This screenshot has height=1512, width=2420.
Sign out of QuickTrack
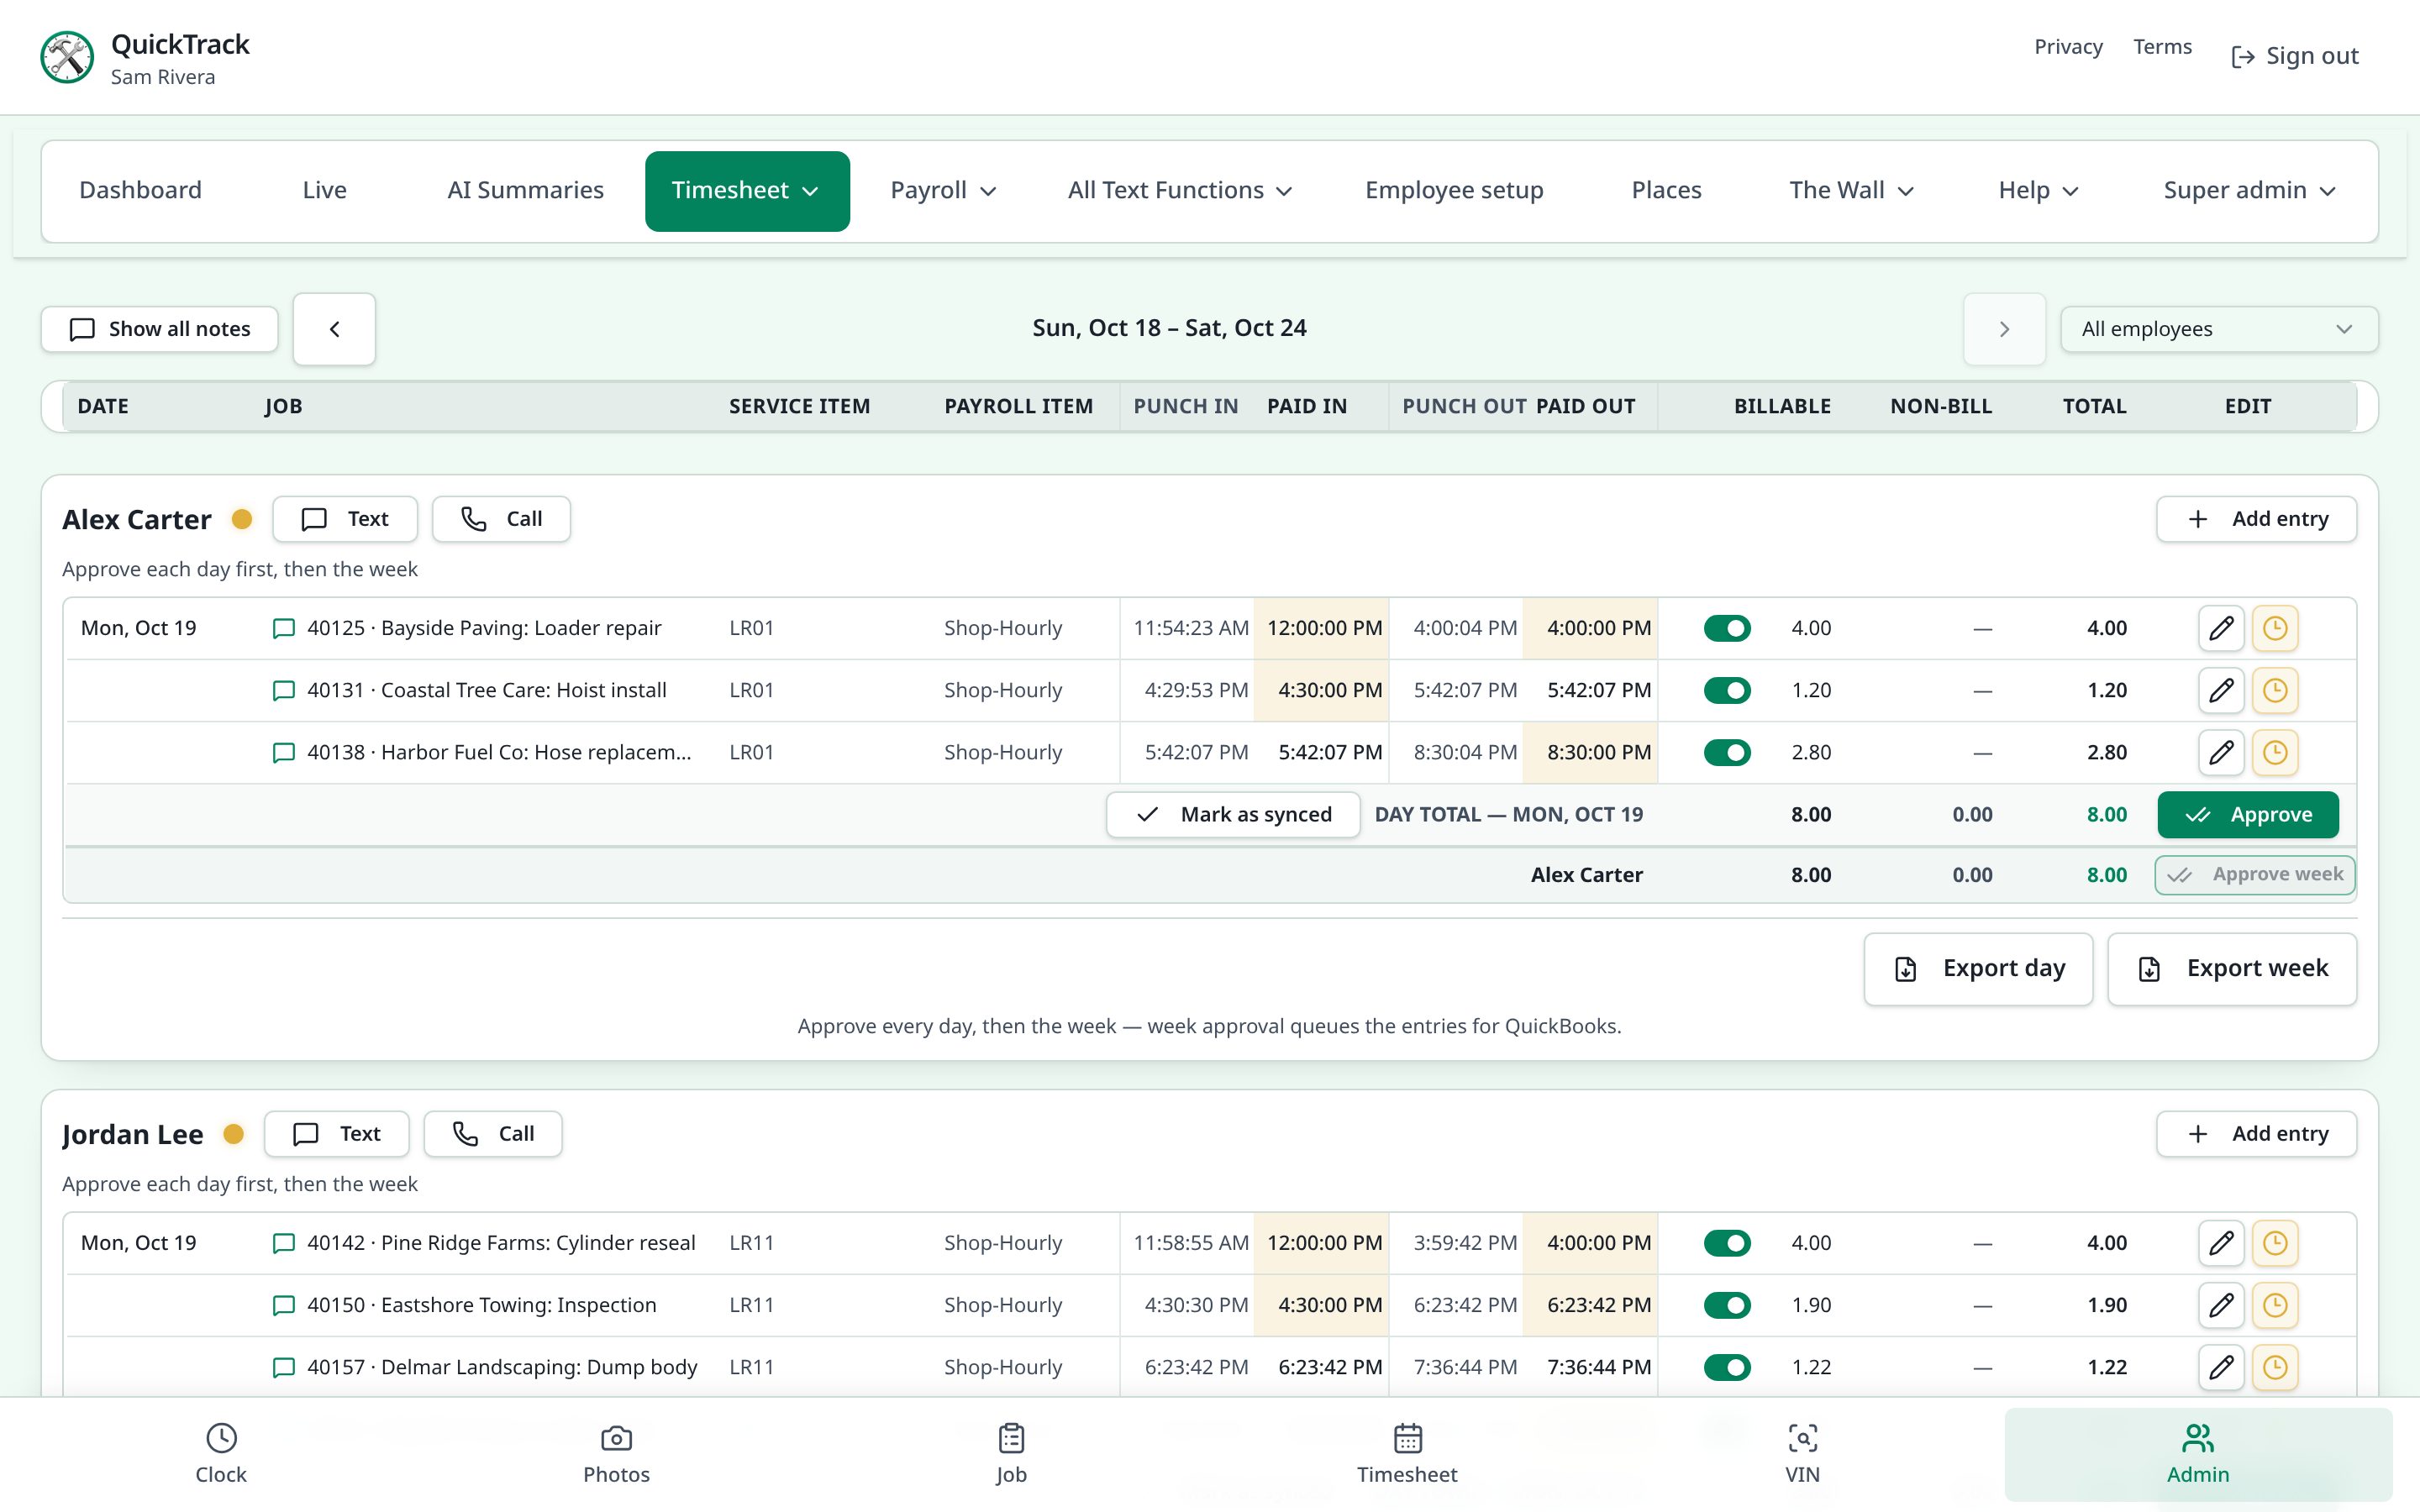pyautogui.click(x=2295, y=56)
